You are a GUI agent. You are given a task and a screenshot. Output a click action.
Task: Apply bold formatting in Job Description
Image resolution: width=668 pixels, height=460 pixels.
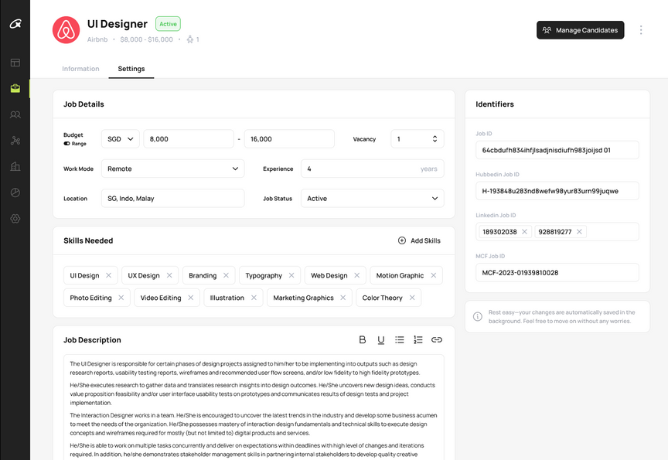click(x=363, y=339)
